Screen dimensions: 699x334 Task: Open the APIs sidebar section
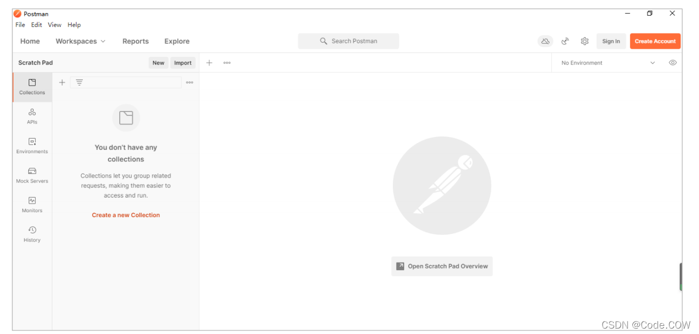pyautogui.click(x=32, y=116)
